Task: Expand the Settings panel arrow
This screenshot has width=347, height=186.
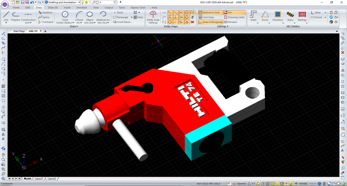Action: pyautogui.click(x=227, y=27)
